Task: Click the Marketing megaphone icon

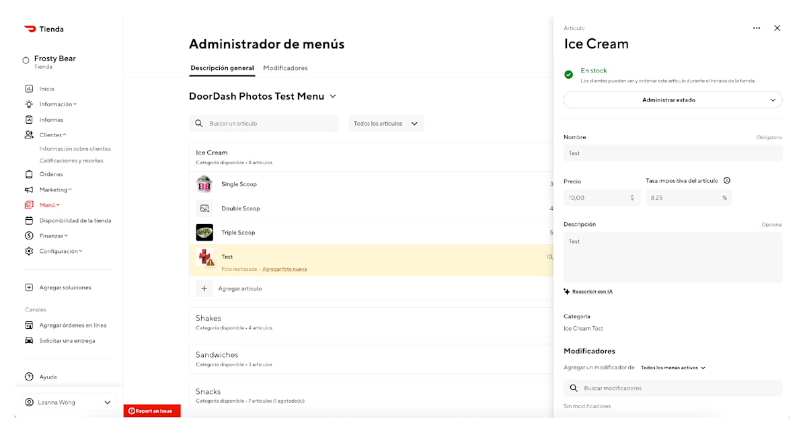Action: (x=29, y=190)
